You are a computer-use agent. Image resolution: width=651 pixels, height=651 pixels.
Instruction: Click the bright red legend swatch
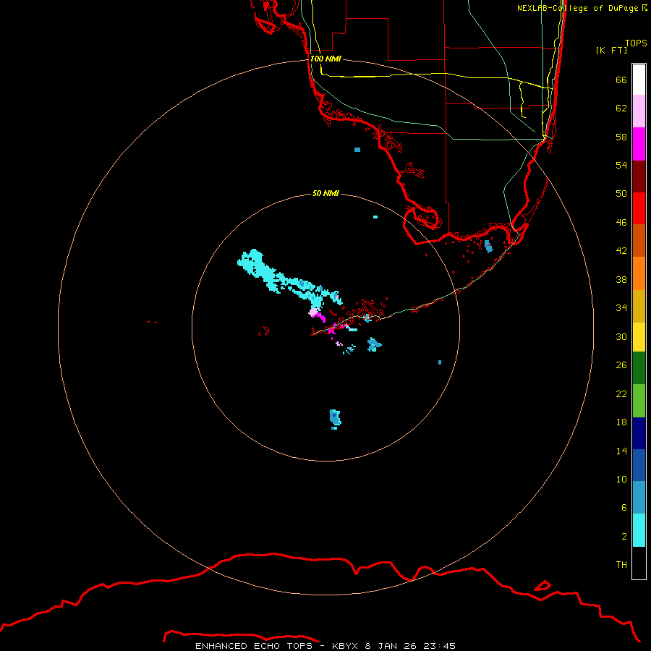click(x=639, y=208)
